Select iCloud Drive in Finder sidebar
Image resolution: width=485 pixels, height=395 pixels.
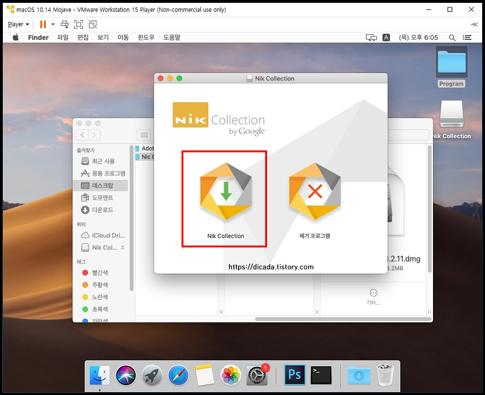tap(101, 235)
